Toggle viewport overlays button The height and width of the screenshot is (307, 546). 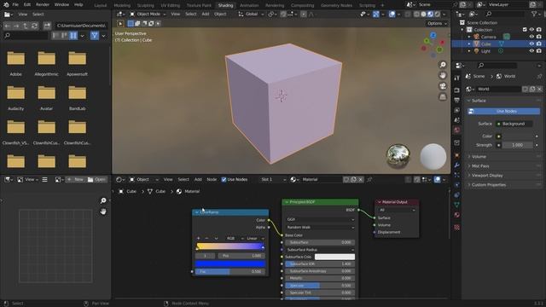pyautogui.click(x=392, y=14)
